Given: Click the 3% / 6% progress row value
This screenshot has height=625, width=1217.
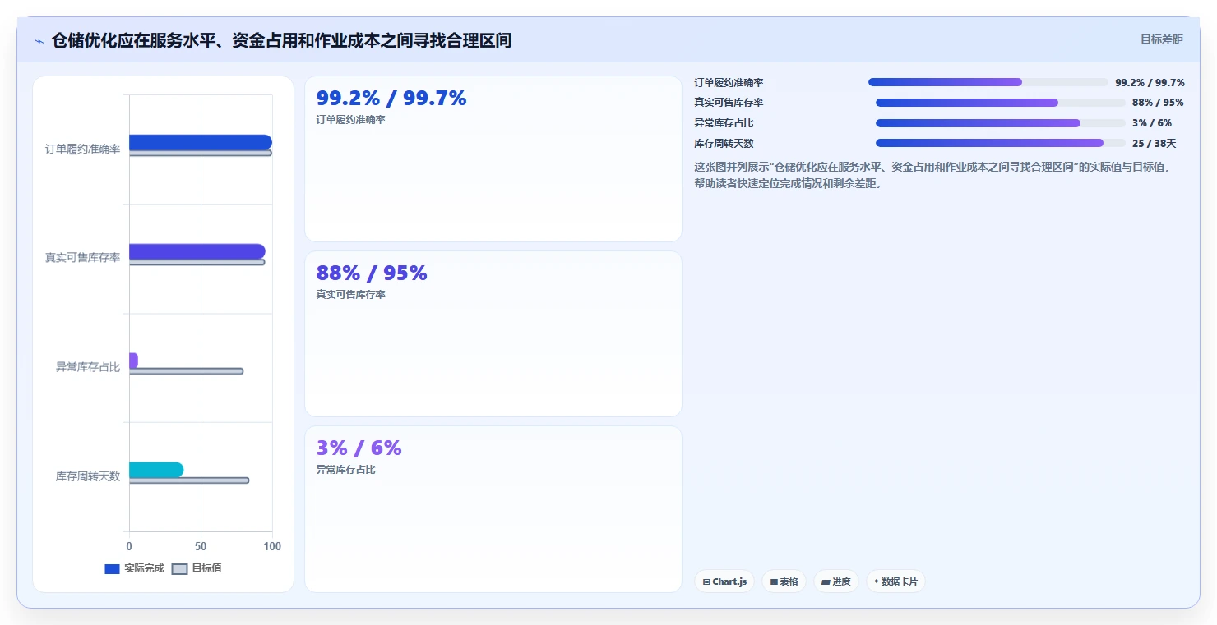Looking at the screenshot, I should (x=1152, y=123).
